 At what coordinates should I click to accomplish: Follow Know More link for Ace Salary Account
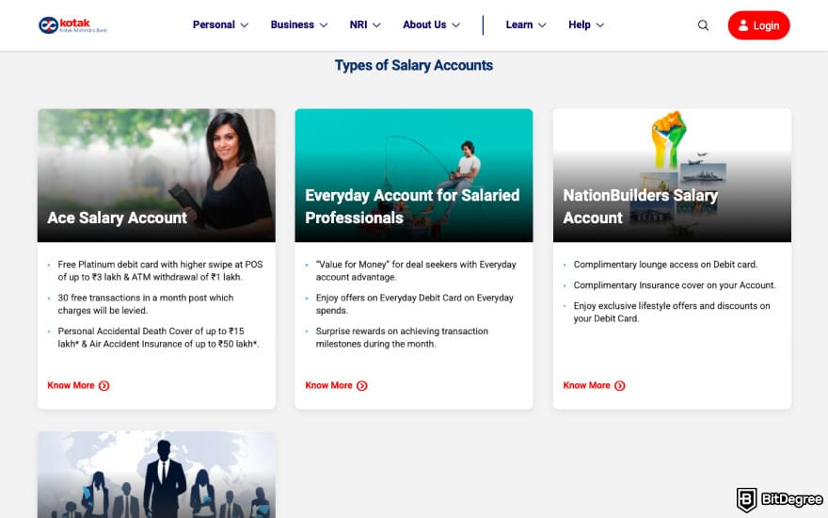pyautogui.click(x=78, y=386)
